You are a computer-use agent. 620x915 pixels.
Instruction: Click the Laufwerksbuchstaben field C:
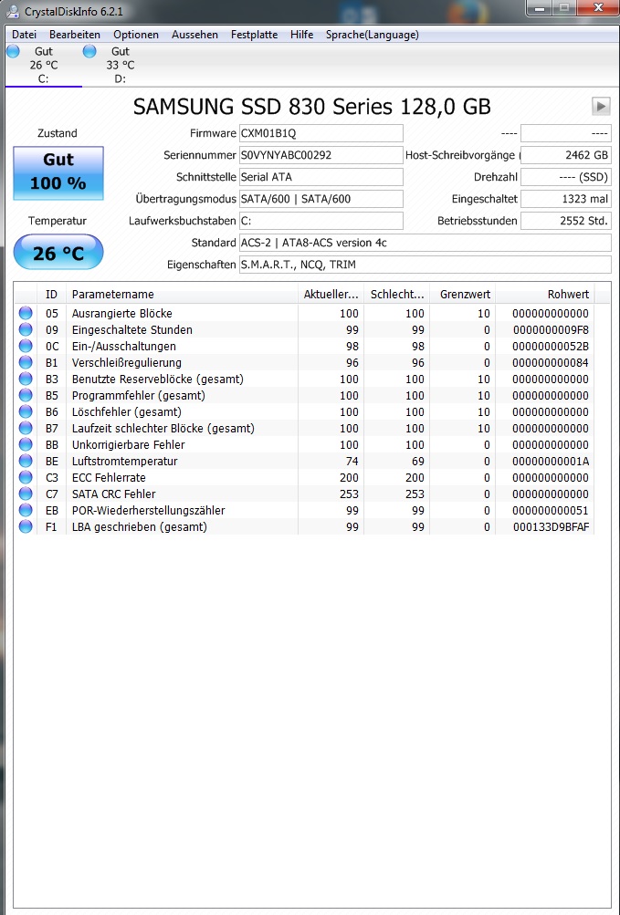coord(321,221)
